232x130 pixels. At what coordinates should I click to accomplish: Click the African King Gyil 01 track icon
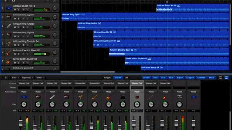coord(9,17)
